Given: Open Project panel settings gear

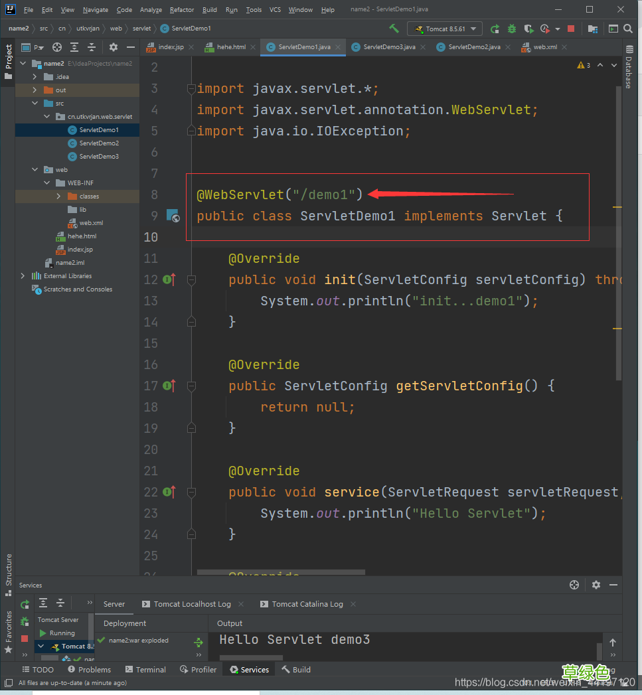Looking at the screenshot, I should tap(113, 47).
